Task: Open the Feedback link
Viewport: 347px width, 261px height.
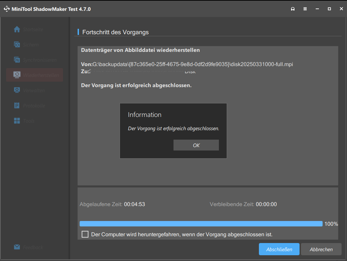Action: coord(33,247)
